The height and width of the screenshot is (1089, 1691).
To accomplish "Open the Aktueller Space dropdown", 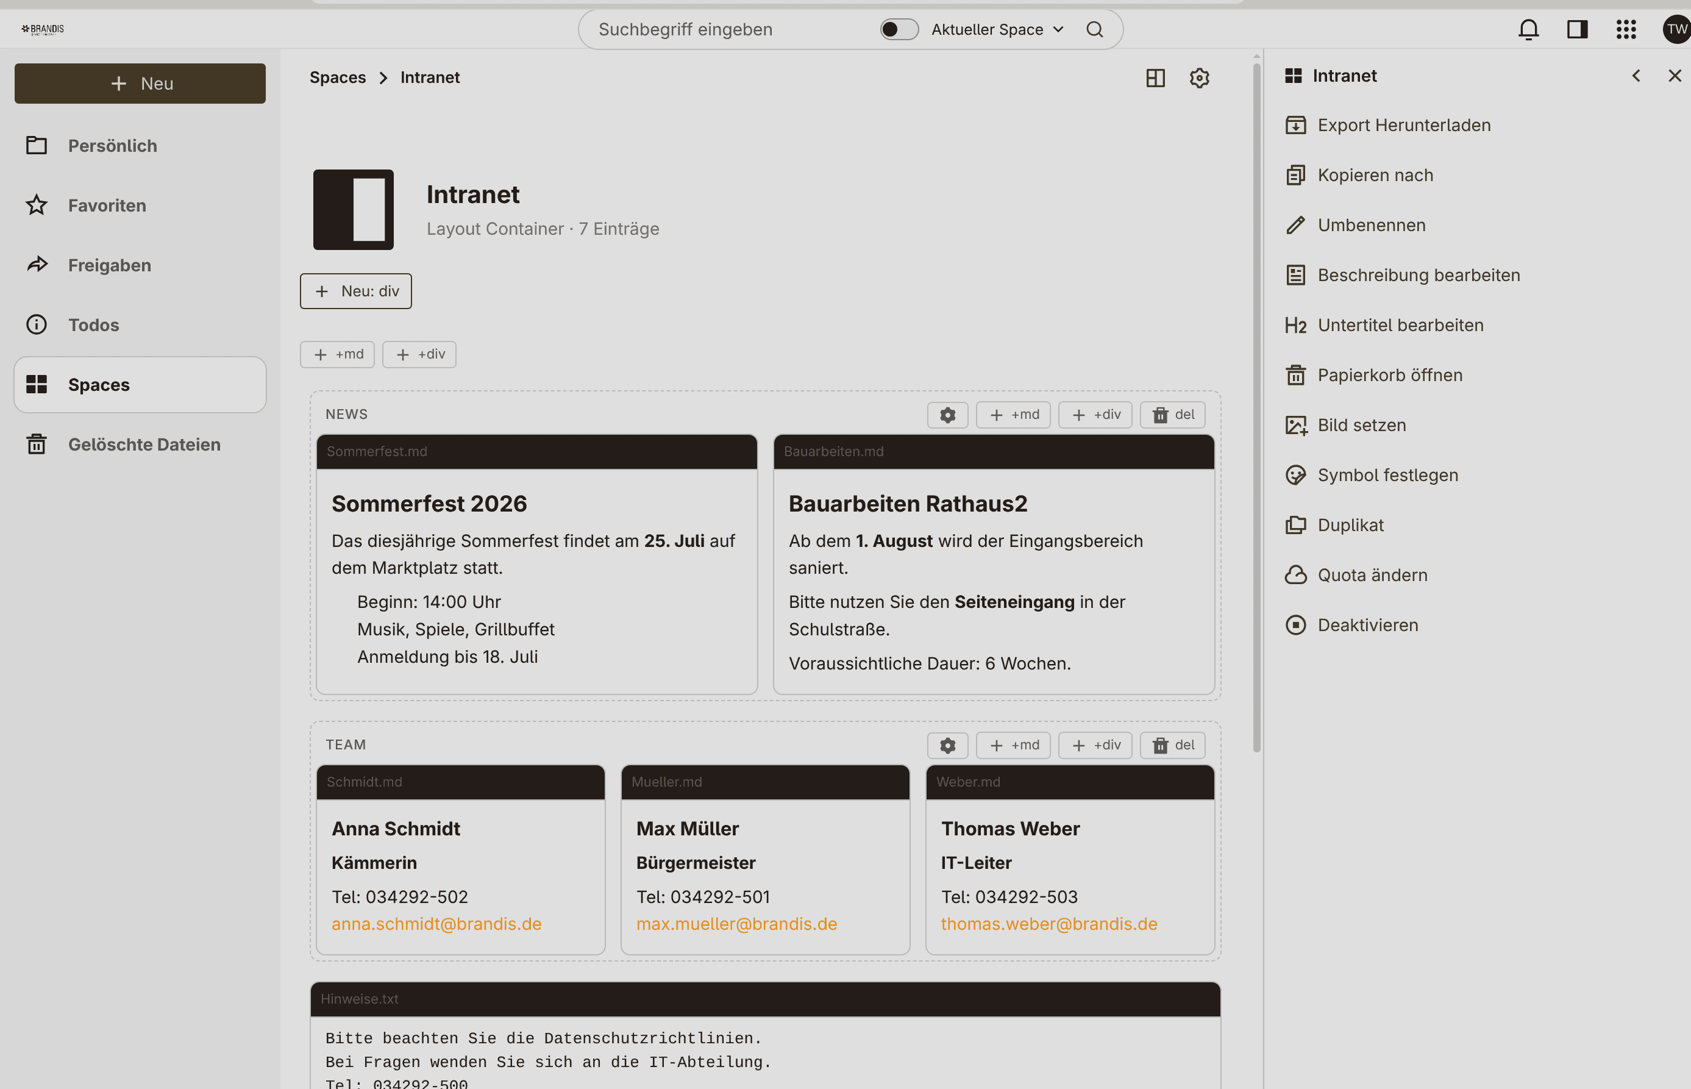I will [997, 29].
